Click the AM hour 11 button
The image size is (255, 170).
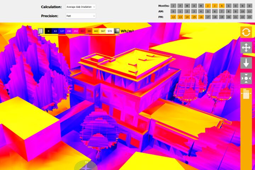click(249, 11)
